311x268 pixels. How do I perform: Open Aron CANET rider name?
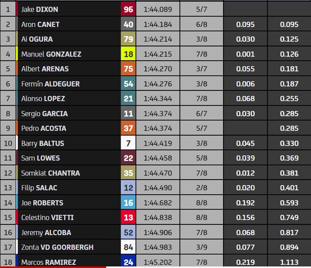(x=40, y=24)
